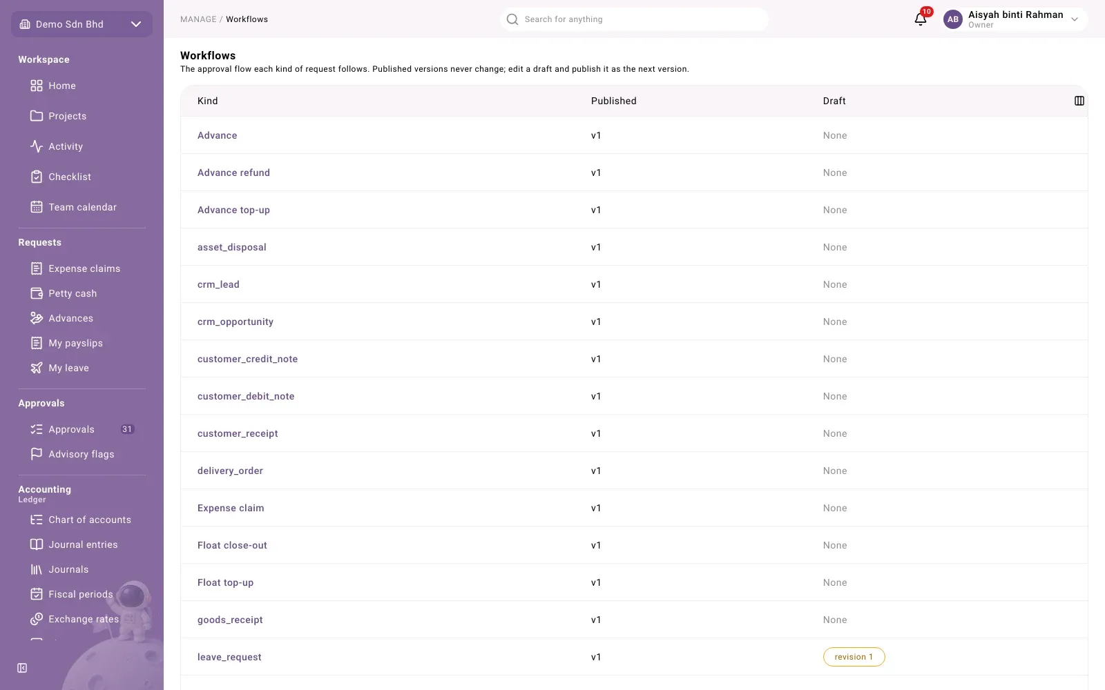
Task: Click the Team calendar icon
Action: click(37, 207)
